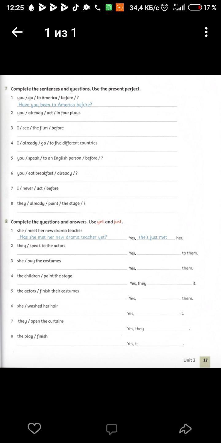Tap the exercise 7 instruction heading

(76, 89)
